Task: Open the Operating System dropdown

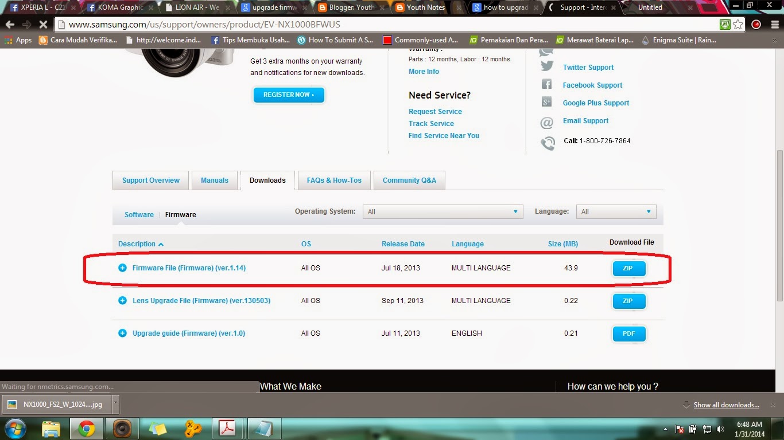Action: click(443, 212)
